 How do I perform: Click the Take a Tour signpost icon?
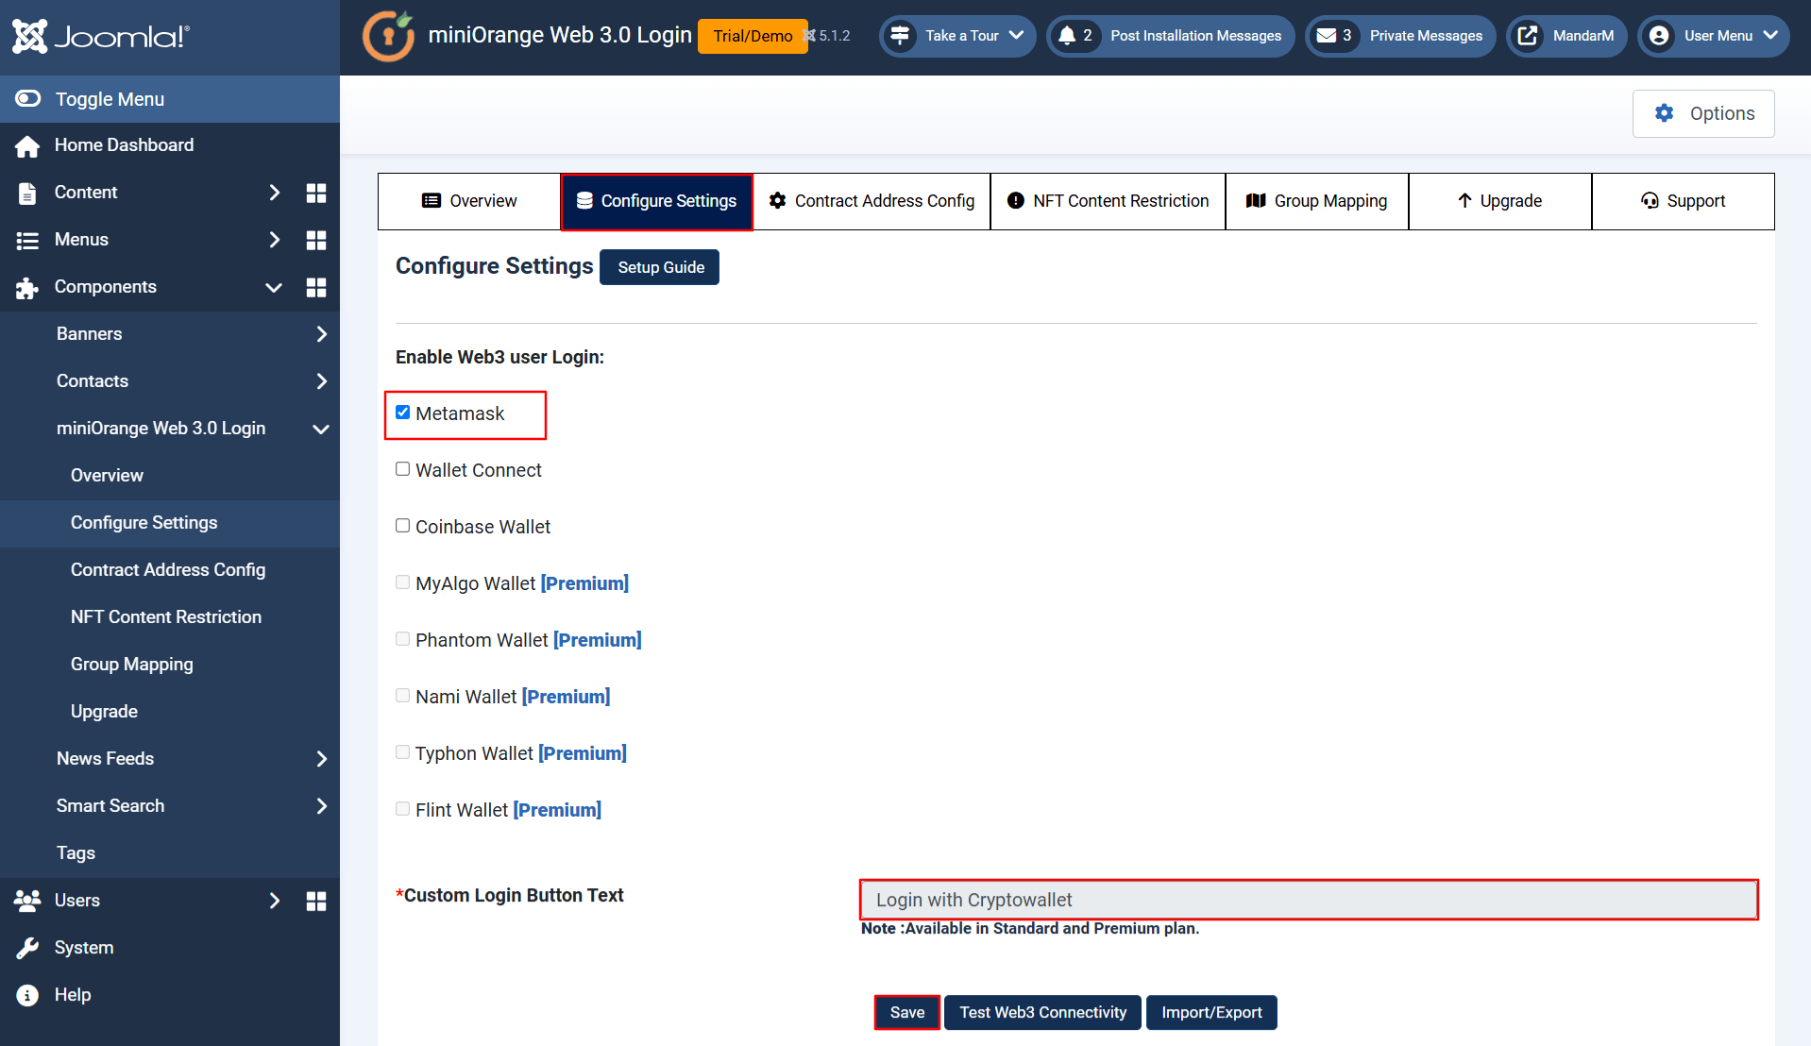point(900,36)
